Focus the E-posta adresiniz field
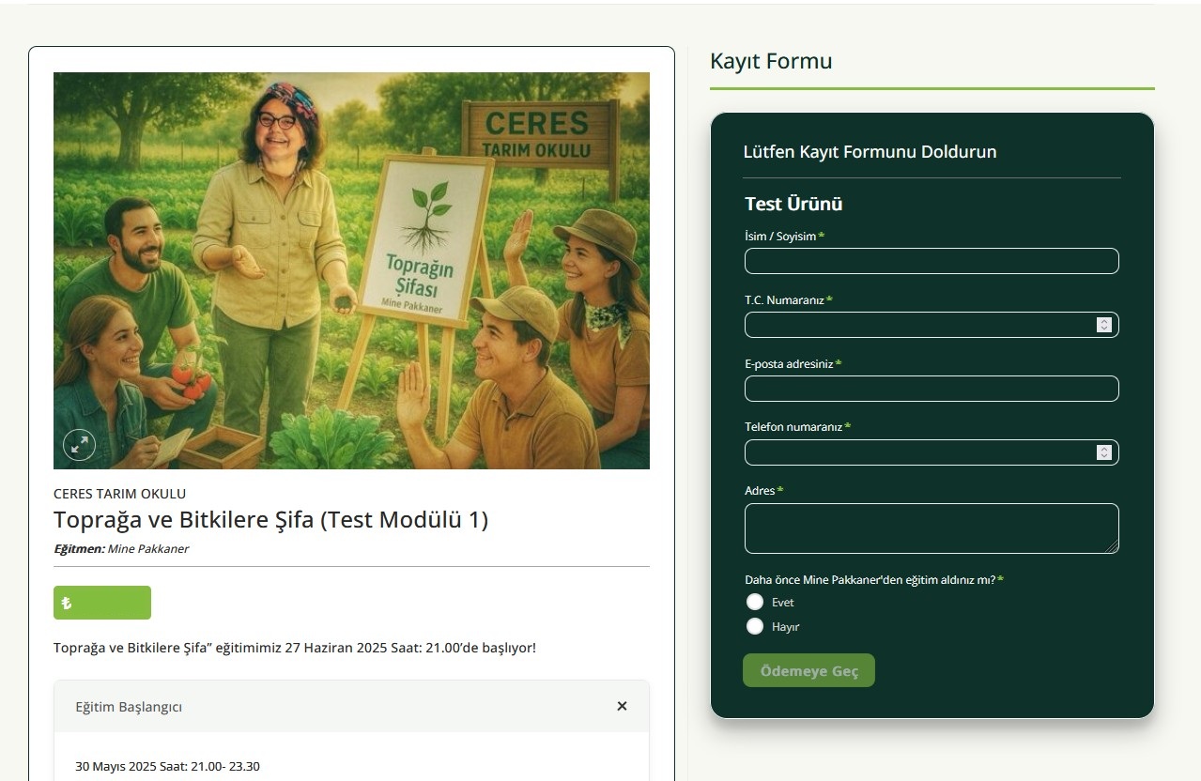Viewport: 1201px width, 781px height. pyautogui.click(x=931, y=389)
